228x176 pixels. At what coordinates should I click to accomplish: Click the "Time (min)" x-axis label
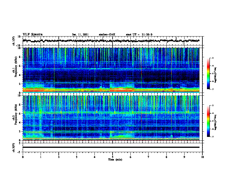(115, 160)
